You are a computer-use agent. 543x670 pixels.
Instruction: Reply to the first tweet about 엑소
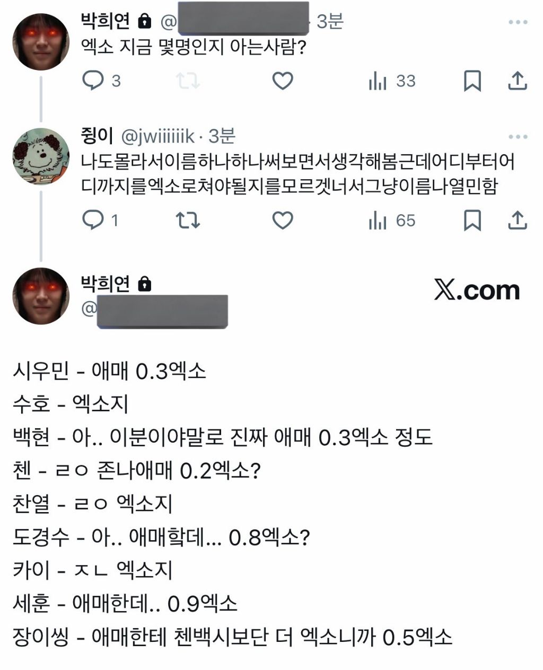coord(94,81)
